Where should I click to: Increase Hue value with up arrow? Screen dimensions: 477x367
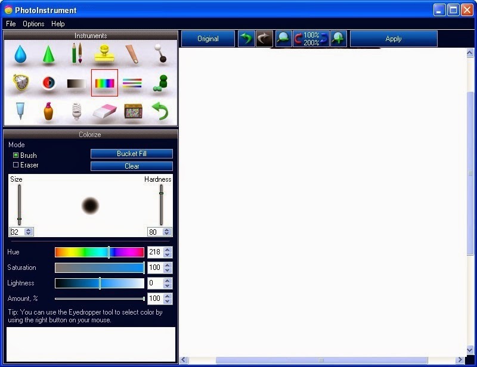click(x=168, y=250)
